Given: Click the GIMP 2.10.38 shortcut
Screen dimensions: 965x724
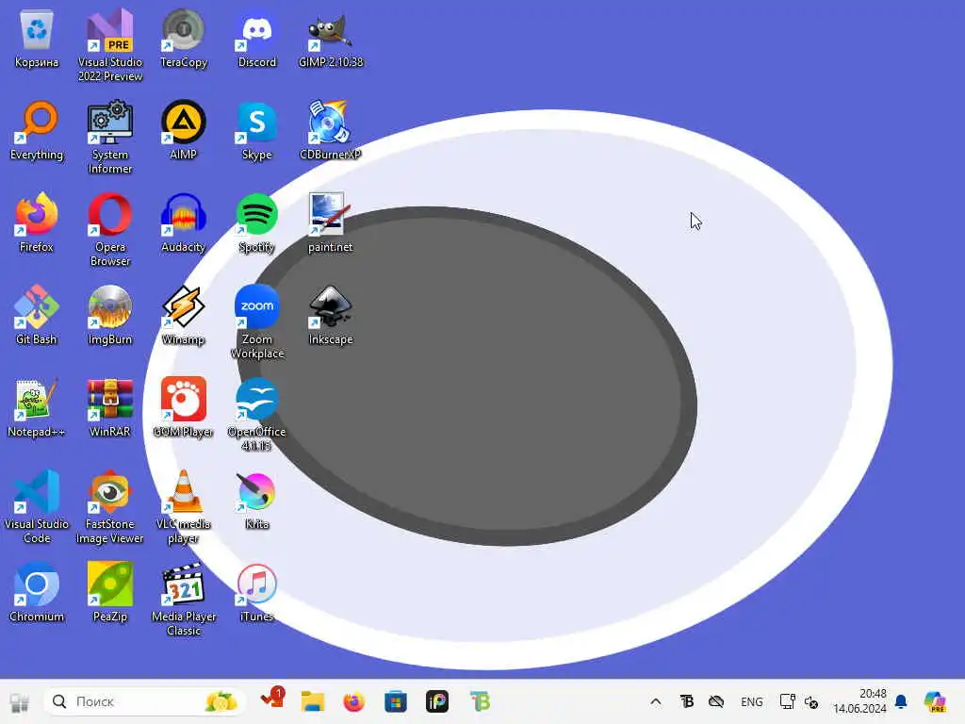Looking at the screenshot, I should click(x=331, y=38).
